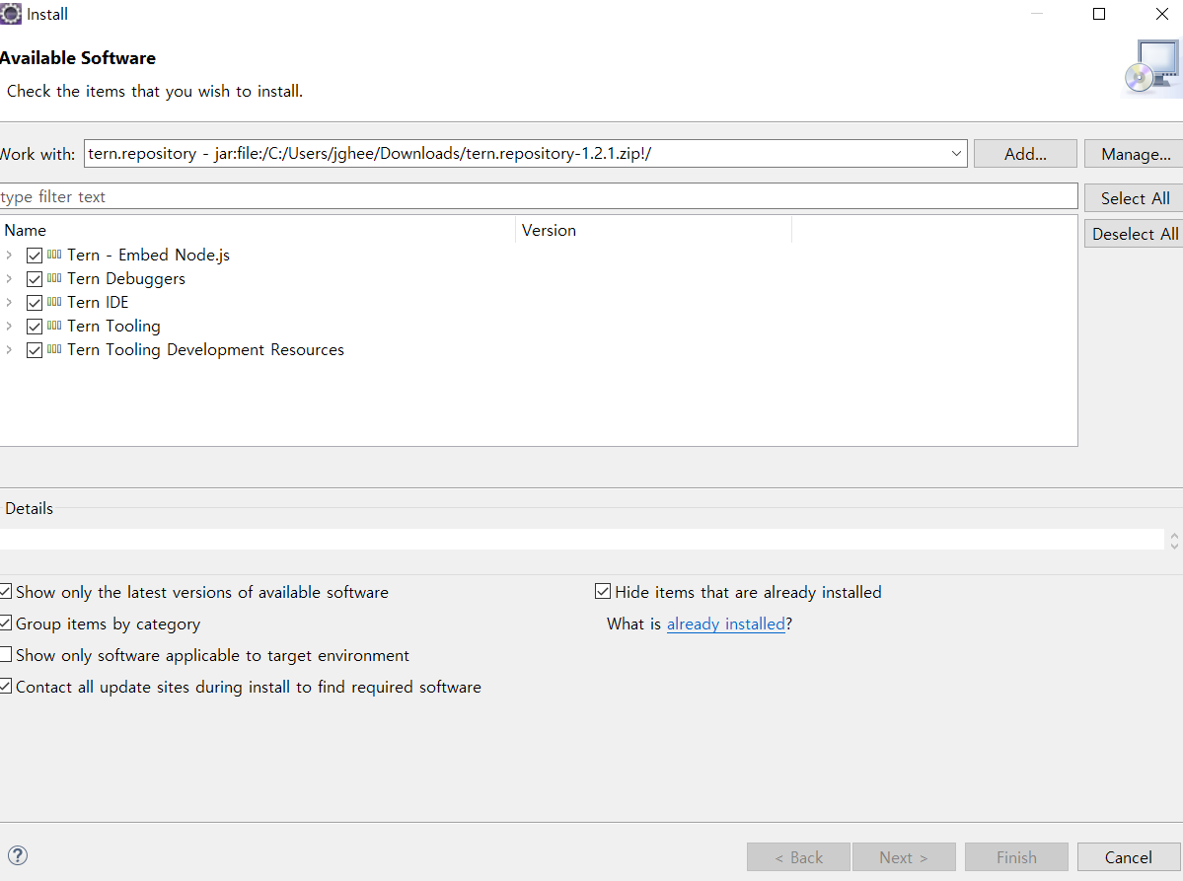Uncheck the Tern Tooling checkbox
The height and width of the screenshot is (881, 1183).
[34, 327]
